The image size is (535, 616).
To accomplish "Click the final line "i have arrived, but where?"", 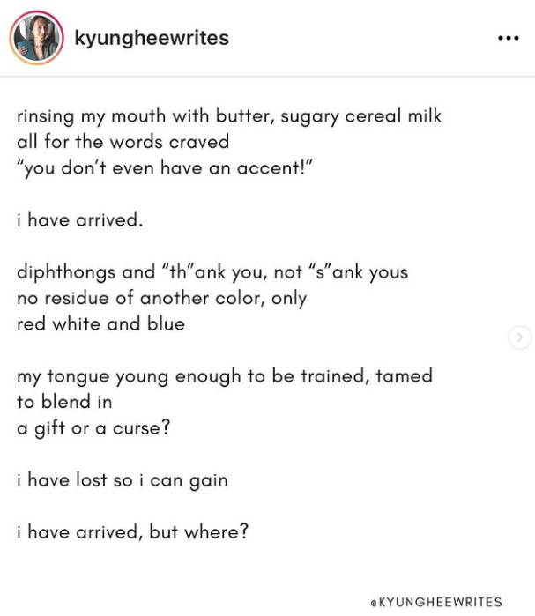I will tap(133, 532).
